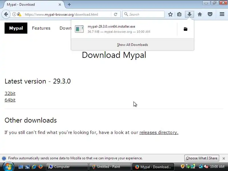The height and width of the screenshot is (171, 228).
Task: Click the security shield tray icon
Action: (182, 166)
